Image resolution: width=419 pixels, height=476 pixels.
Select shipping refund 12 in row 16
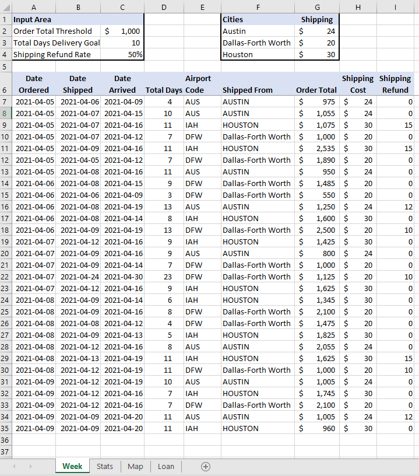(x=395, y=206)
